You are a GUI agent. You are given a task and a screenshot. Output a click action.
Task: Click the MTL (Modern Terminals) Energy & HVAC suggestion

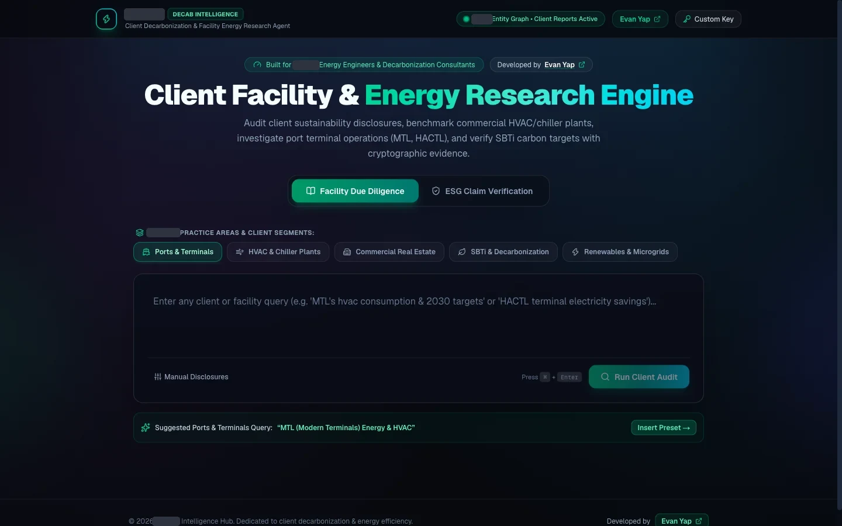click(x=346, y=428)
